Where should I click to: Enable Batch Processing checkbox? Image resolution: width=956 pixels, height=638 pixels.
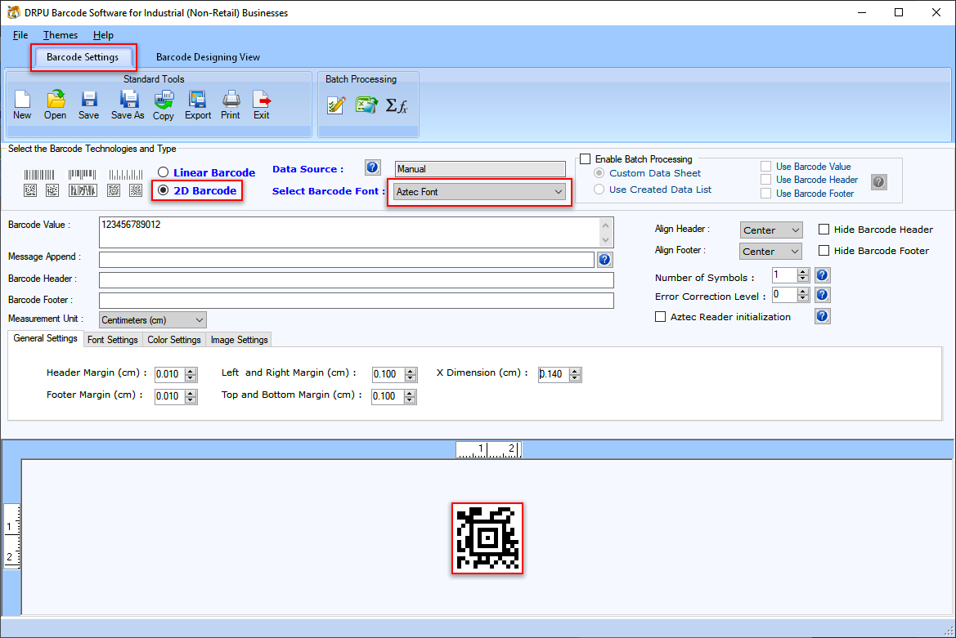coord(586,159)
